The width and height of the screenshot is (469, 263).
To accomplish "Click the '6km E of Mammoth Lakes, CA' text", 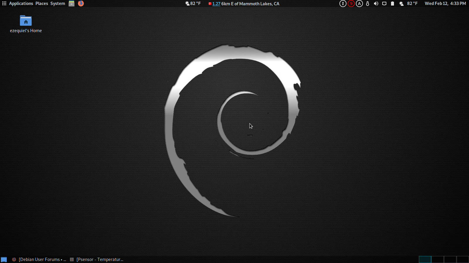I will (x=250, y=4).
